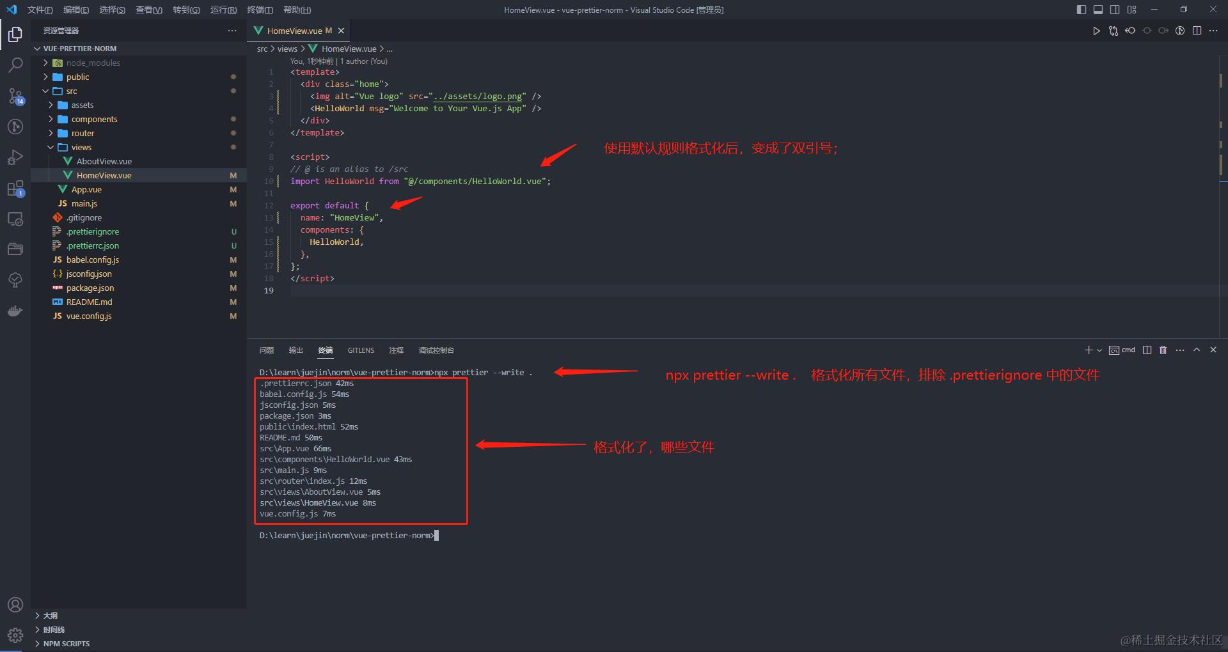Viewport: 1228px width, 652px height.
Task: Open Source Control view with 14 badge
Action: (15, 96)
